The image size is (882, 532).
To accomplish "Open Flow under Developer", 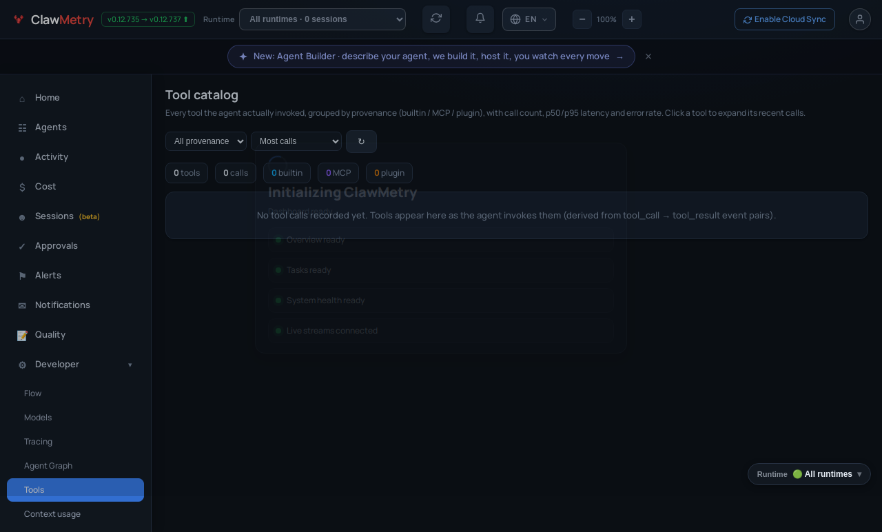I will click(x=76, y=393).
